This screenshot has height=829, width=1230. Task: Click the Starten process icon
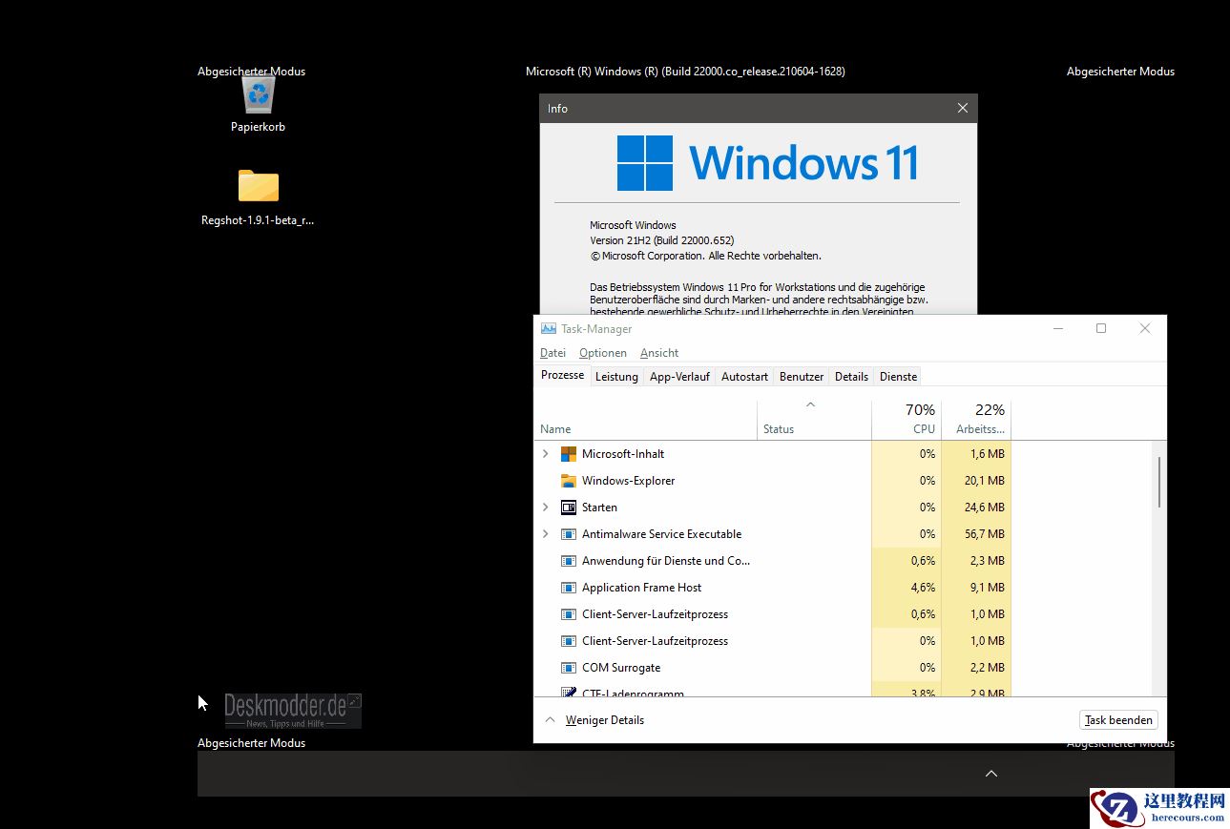coord(567,507)
